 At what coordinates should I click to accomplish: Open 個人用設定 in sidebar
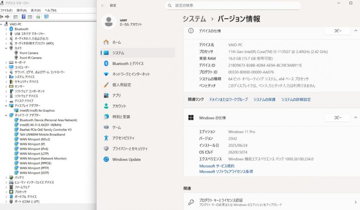click(138, 85)
